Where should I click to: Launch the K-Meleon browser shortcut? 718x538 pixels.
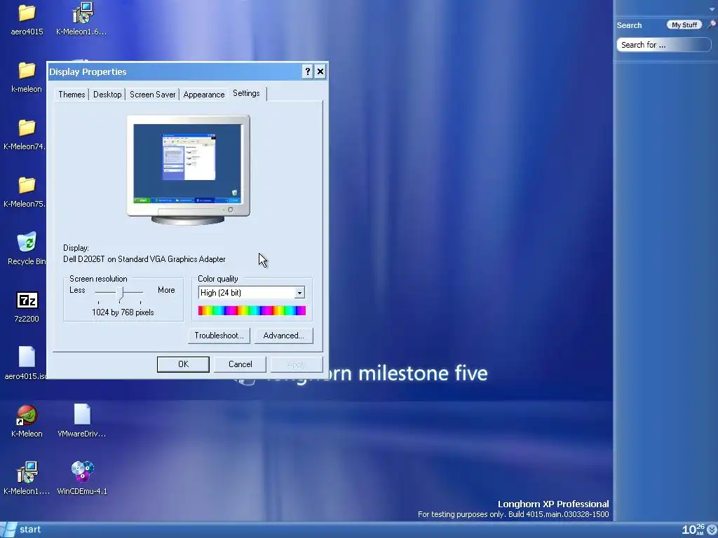[27, 415]
